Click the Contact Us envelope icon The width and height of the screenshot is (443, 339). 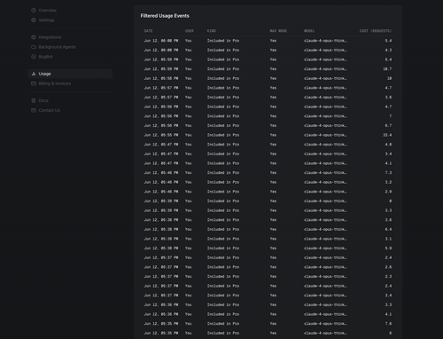pyautogui.click(x=34, y=110)
